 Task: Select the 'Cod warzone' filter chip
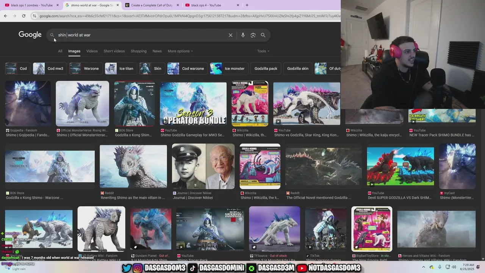pos(187,69)
